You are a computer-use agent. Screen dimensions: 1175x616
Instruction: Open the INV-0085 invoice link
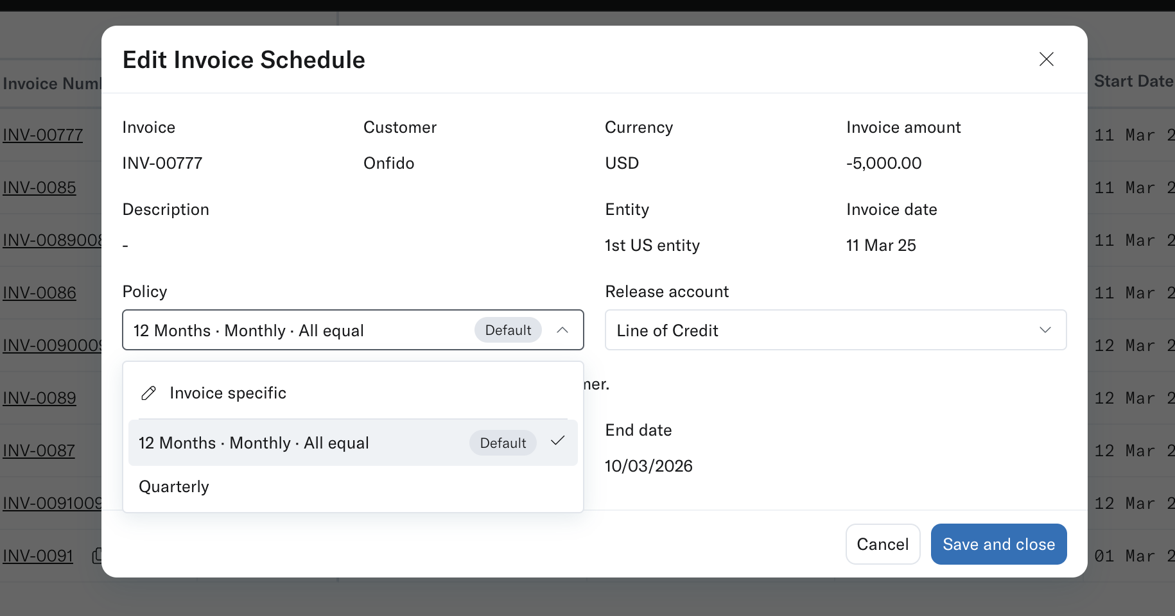click(39, 188)
